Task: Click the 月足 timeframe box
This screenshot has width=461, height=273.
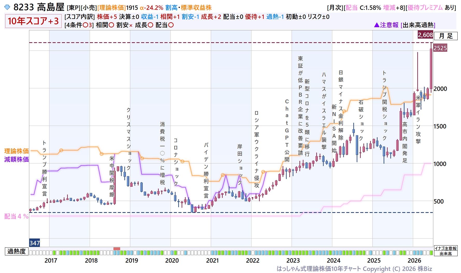Action: [x=446, y=36]
